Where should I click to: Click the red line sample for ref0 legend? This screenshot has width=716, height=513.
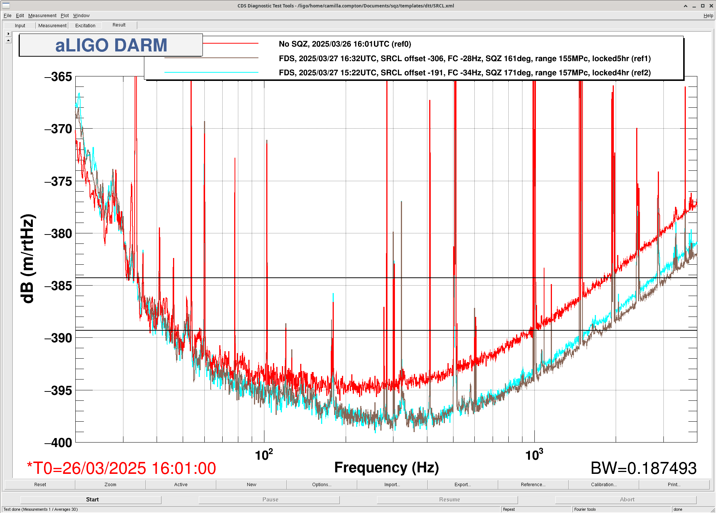pos(230,44)
